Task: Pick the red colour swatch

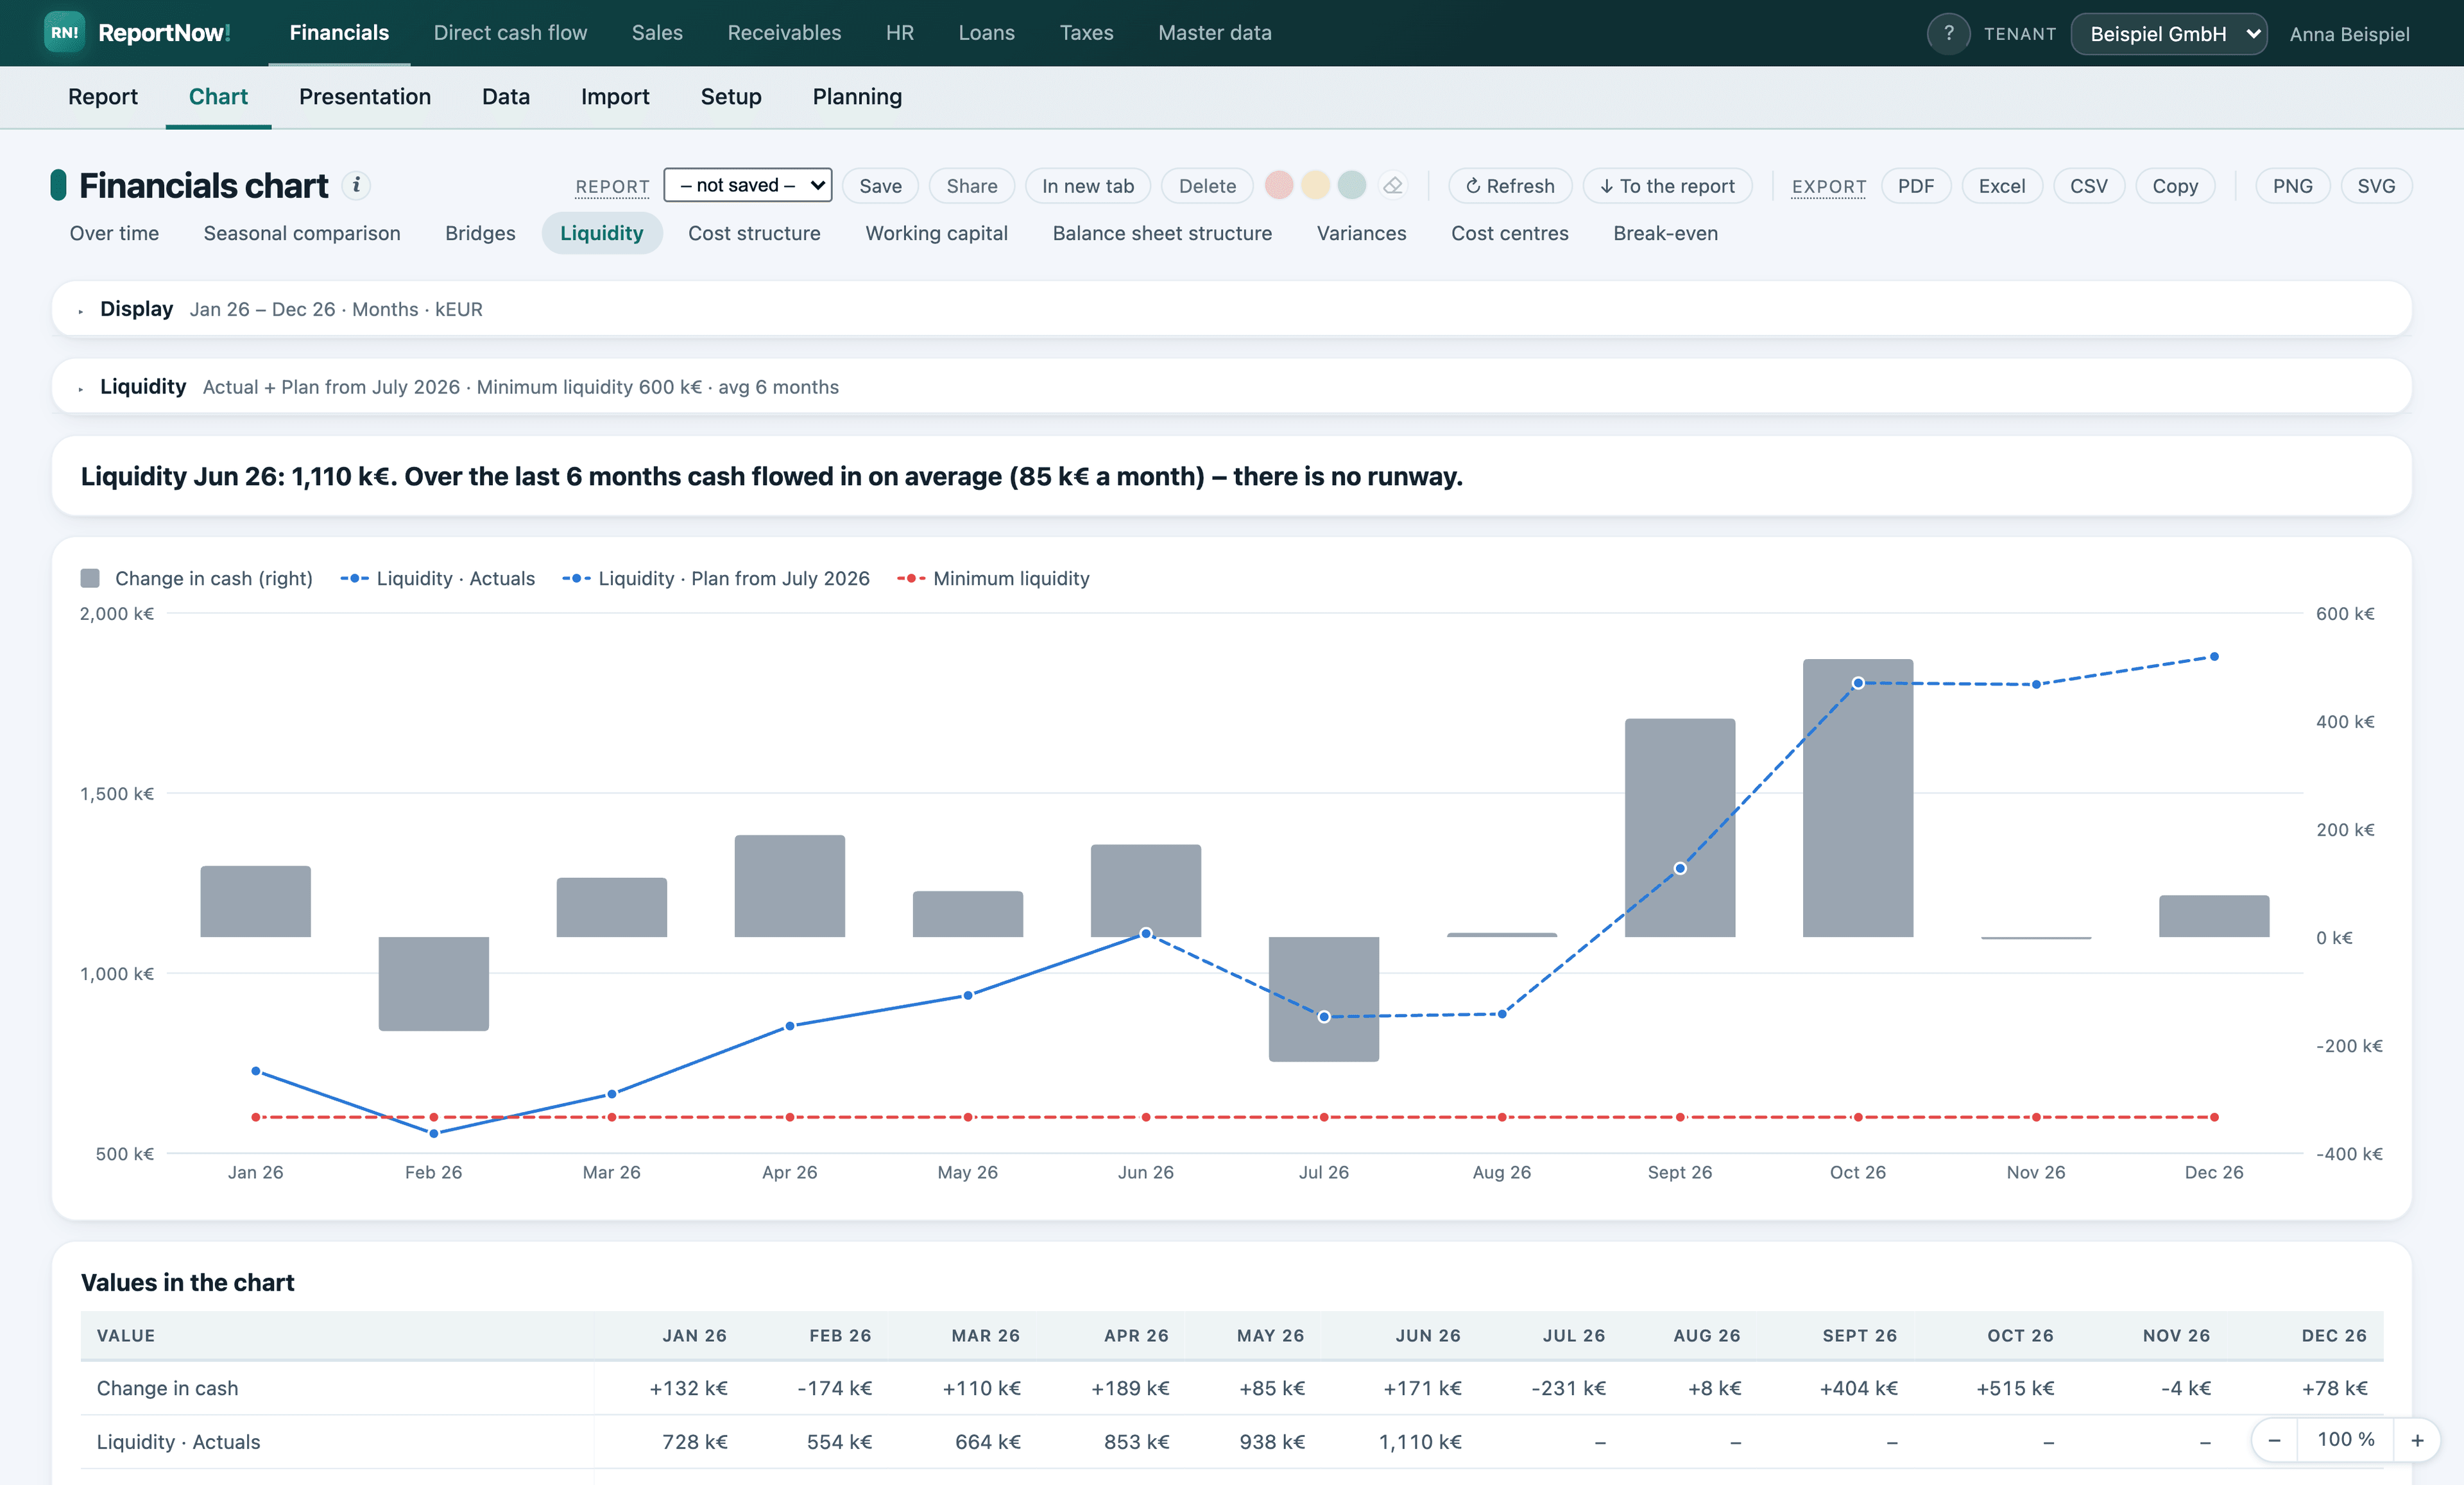Action: click(x=1279, y=185)
